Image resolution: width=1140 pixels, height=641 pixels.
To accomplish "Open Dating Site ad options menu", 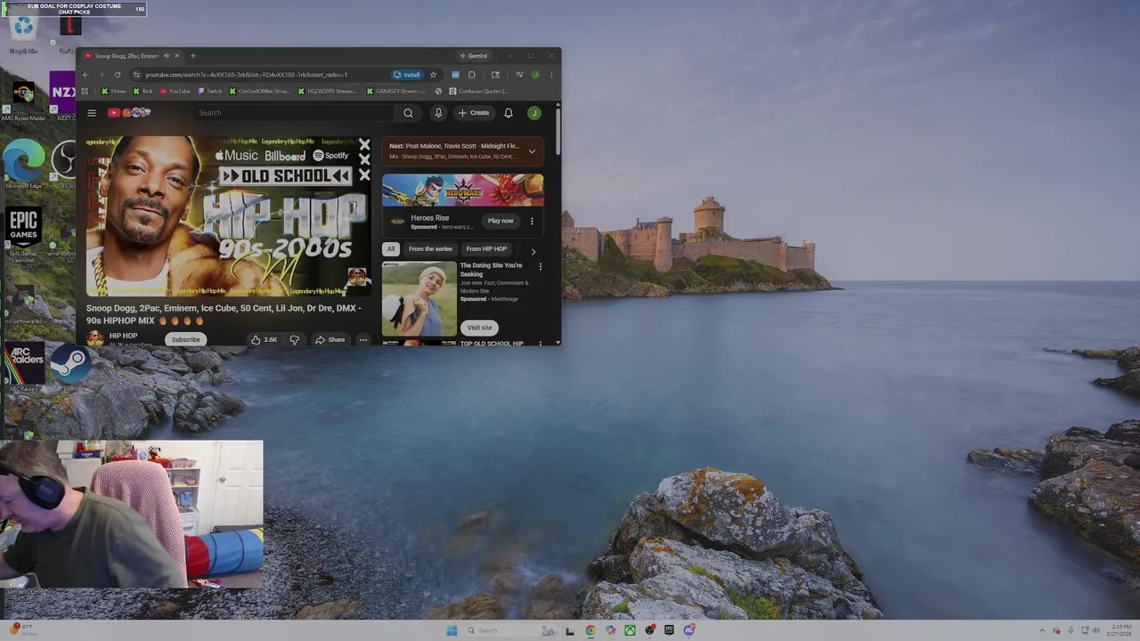I will click(x=540, y=267).
